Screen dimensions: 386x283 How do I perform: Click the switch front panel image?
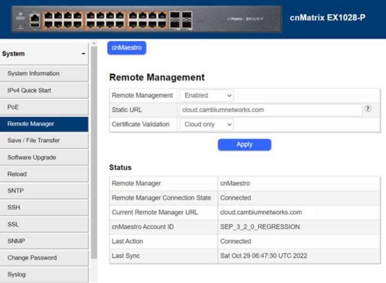tap(147, 19)
